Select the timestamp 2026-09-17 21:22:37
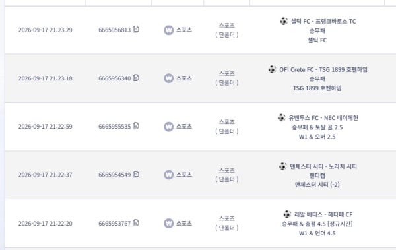The width and height of the screenshot is (396, 250). (x=45, y=175)
